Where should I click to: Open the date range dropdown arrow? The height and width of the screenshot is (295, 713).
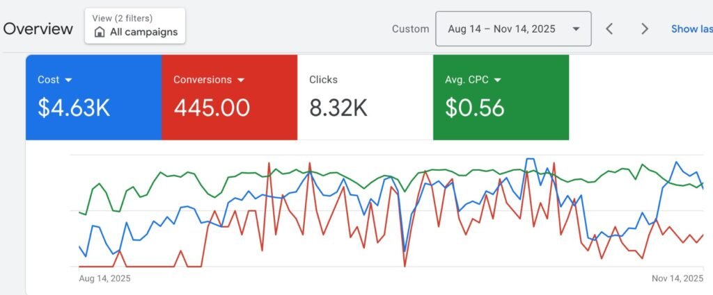click(576, 28)
